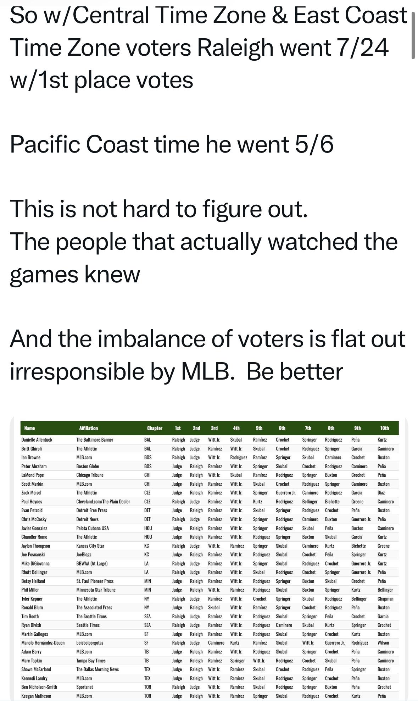Image resolution: width=418 pixels, height=701 pixels.
Task: Select the "10th" place column header
Action: coord(384,428)
